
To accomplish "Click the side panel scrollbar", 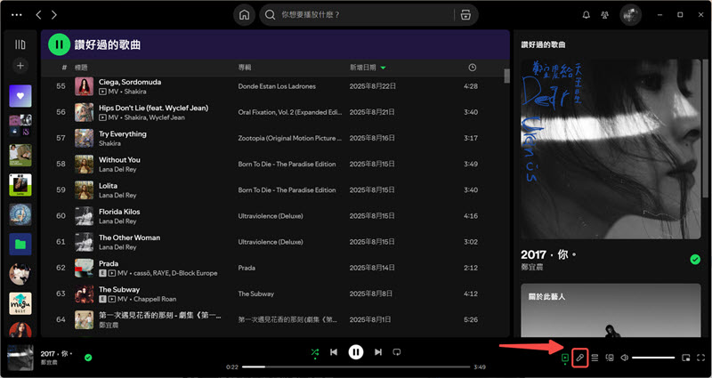I will [705, 127].
